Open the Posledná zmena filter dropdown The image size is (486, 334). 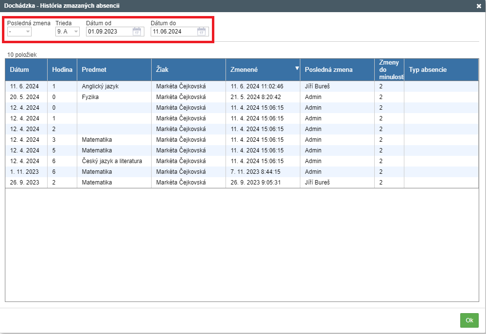[19, 32]
